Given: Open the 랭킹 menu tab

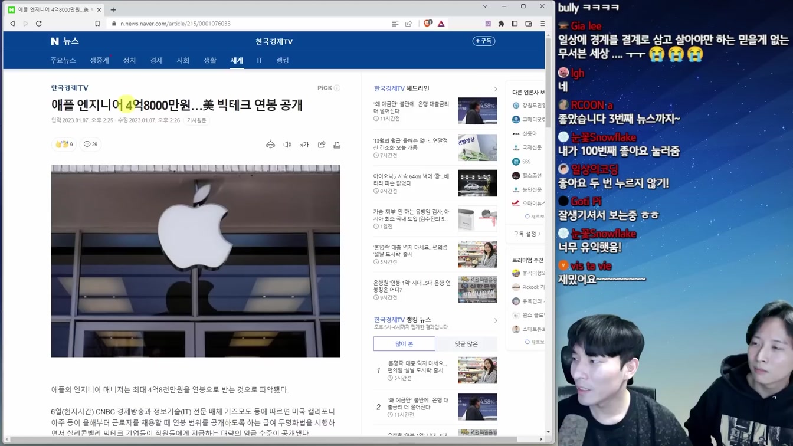Looking at the screenshot, I should (283, 60).
